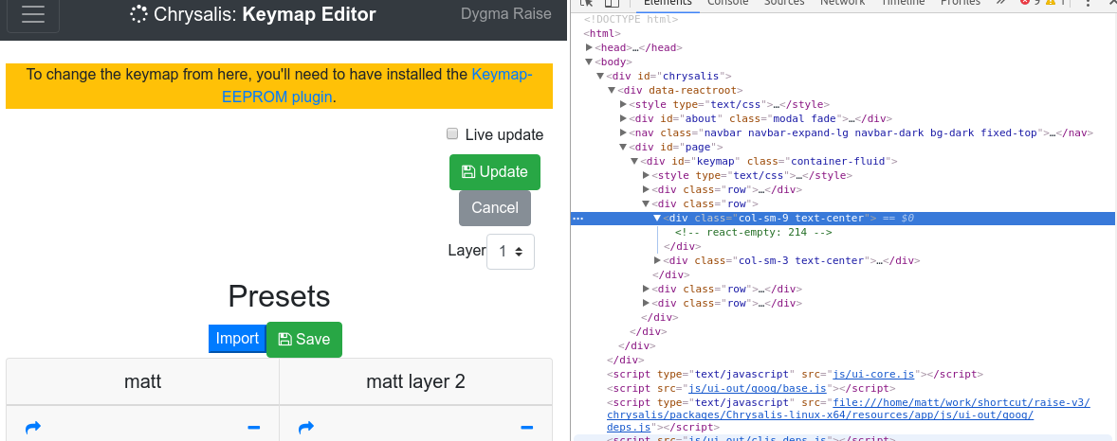
Task: Enable the Live update checkbox
Action: (x=451, y=133)
